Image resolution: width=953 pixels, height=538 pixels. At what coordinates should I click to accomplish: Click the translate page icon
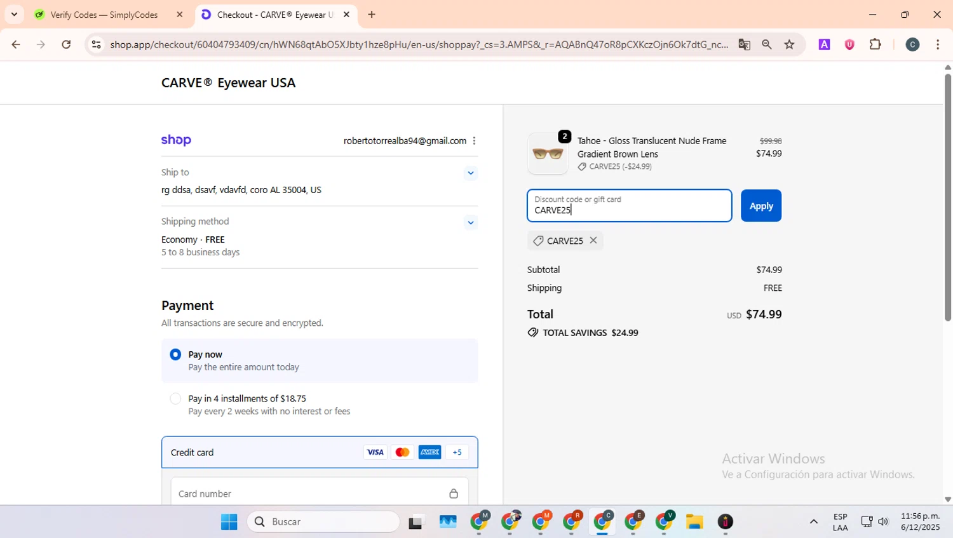pos(744,44)
